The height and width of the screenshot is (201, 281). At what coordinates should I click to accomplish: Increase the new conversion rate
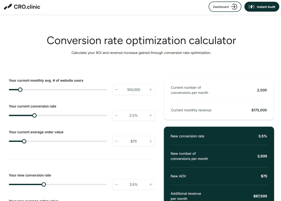click(151, 185)
